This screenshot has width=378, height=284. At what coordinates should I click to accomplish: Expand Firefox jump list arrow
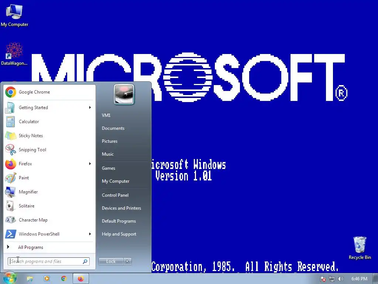point(90,164)
